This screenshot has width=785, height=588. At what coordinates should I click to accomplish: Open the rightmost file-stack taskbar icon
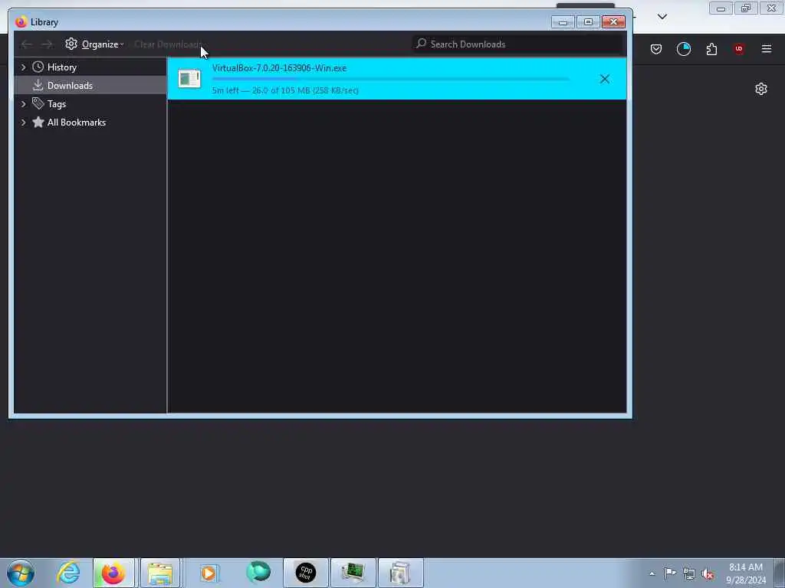point(400,573)
